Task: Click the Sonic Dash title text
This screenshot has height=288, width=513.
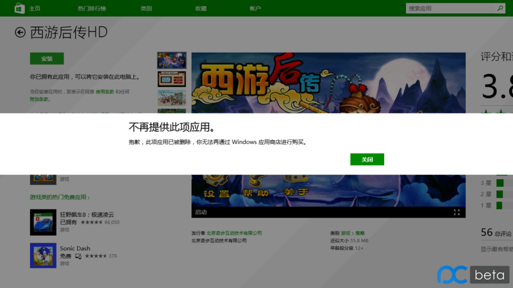Action: [75, 248]
